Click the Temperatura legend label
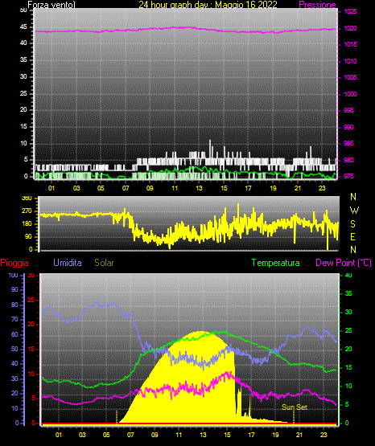Image resolution: width=375 pixels, height=446 pixels. (276, 263)
